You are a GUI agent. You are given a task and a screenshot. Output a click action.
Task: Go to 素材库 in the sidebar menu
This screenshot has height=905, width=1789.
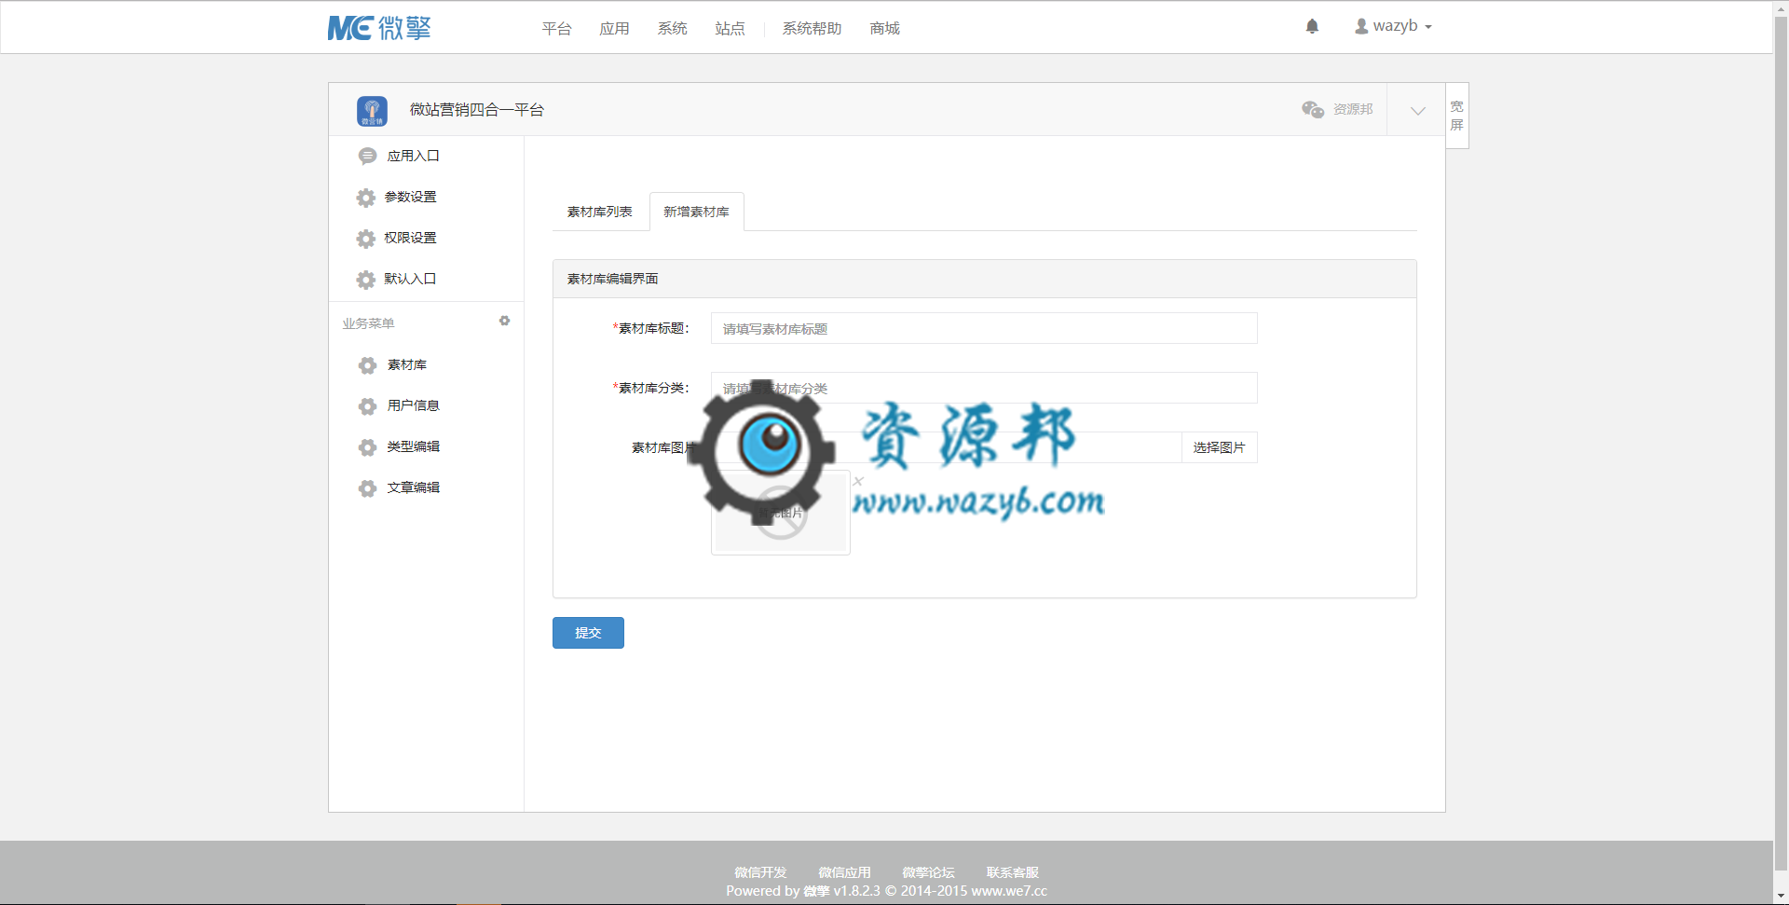(407, 365)
